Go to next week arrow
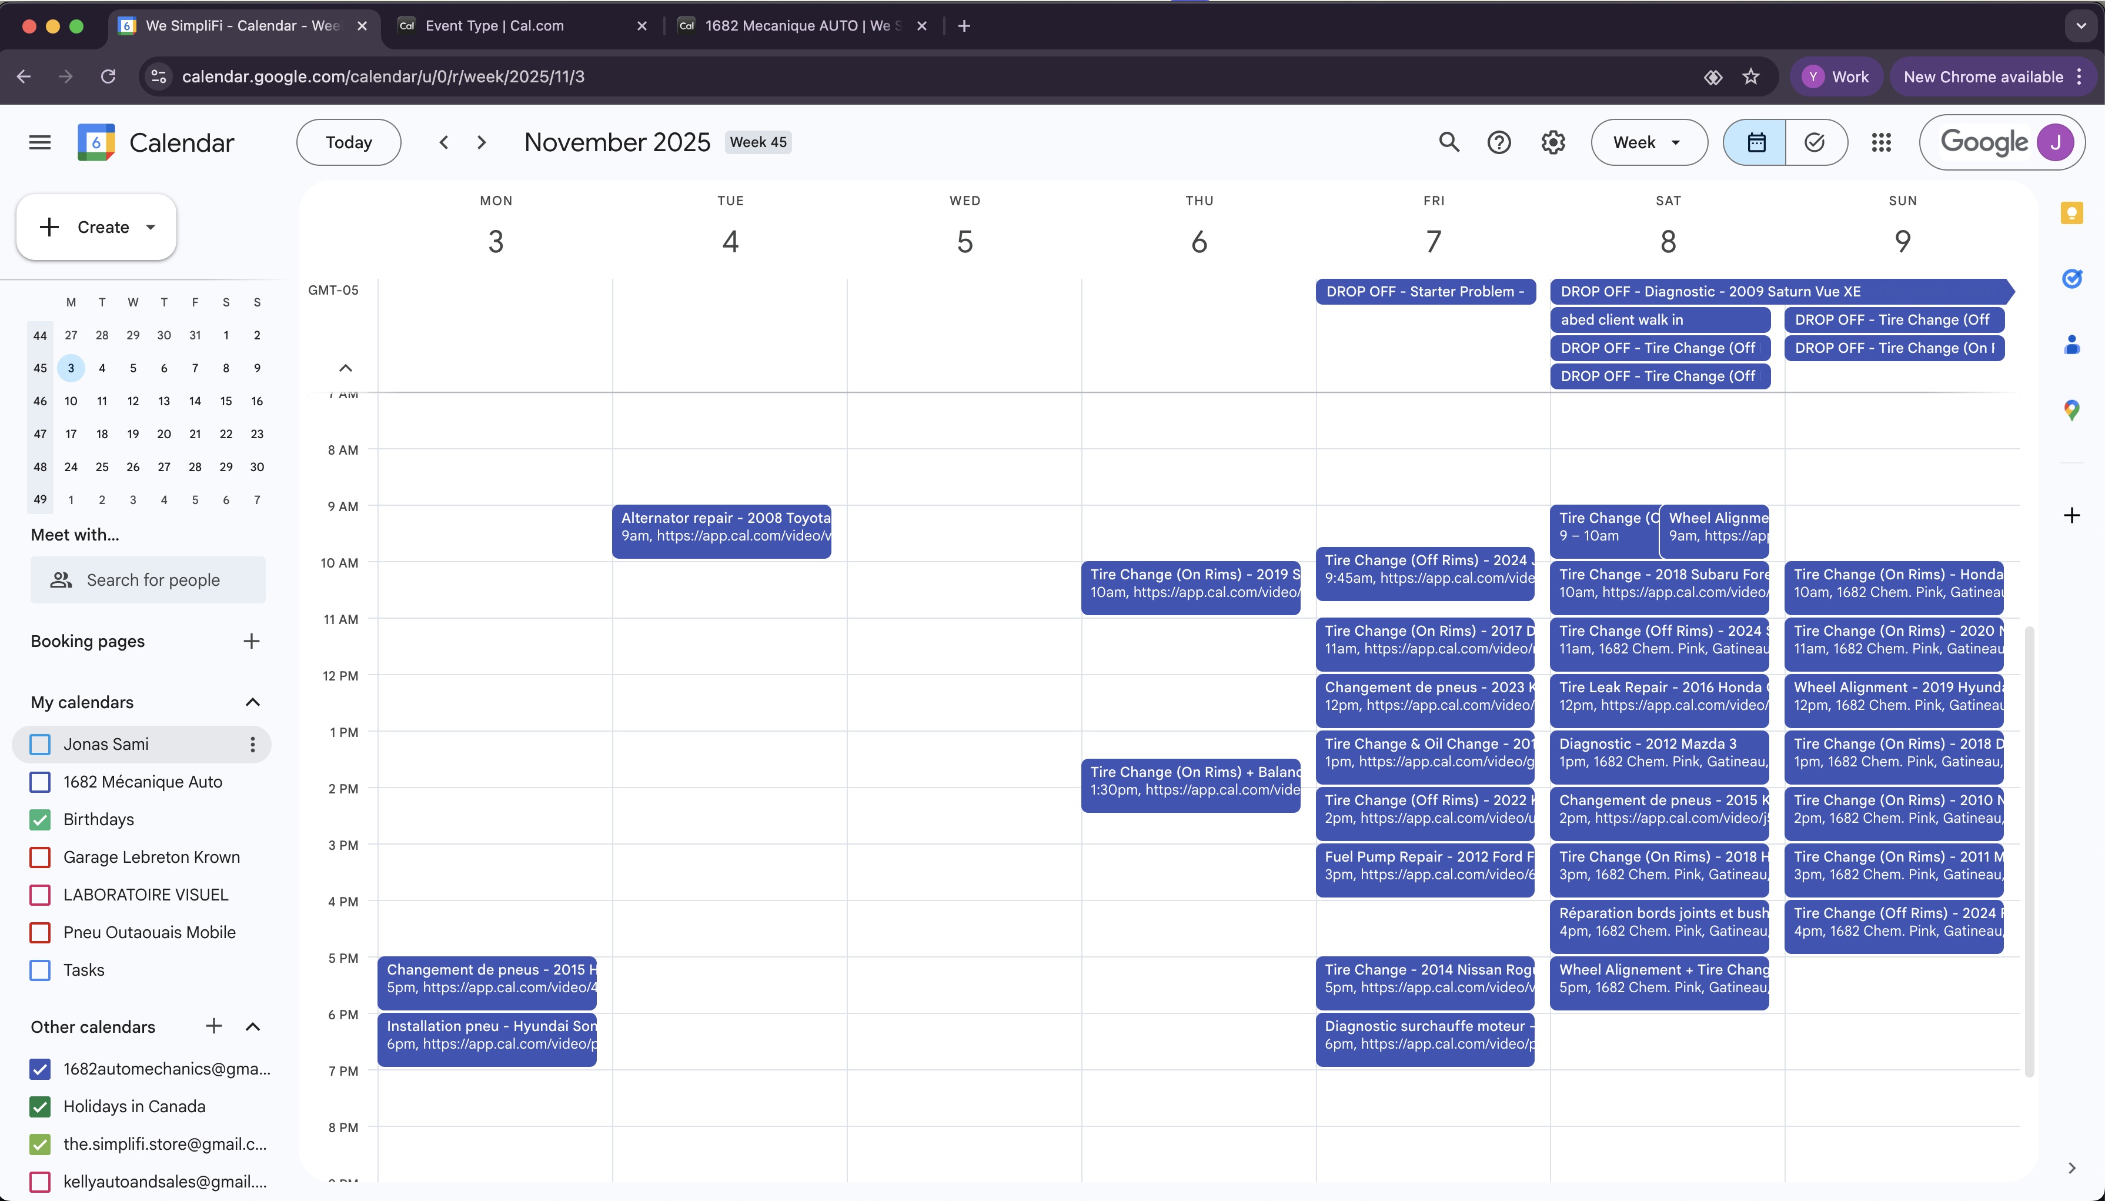Screen dimensions: 2105x1201 [x=482, y=143]
